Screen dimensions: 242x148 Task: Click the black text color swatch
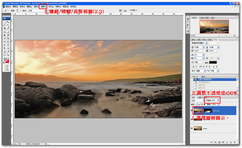point(213,62)
